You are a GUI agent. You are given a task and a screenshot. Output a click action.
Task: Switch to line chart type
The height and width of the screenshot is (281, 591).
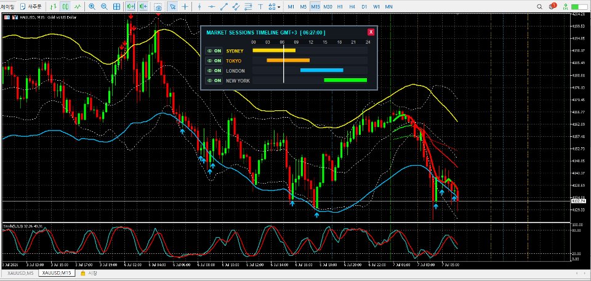(78, 6)
